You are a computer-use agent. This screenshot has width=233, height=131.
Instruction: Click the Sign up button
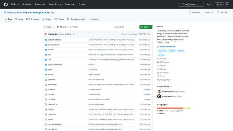click(219, 4)
